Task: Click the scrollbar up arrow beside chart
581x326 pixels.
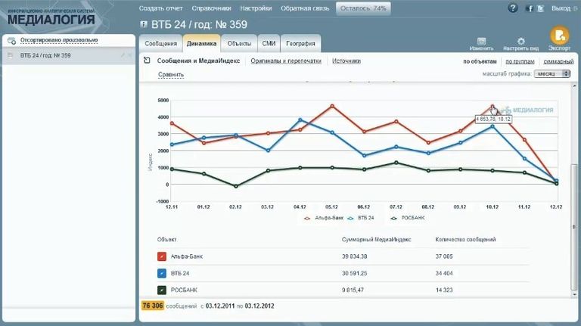Action: coord(574,86)
